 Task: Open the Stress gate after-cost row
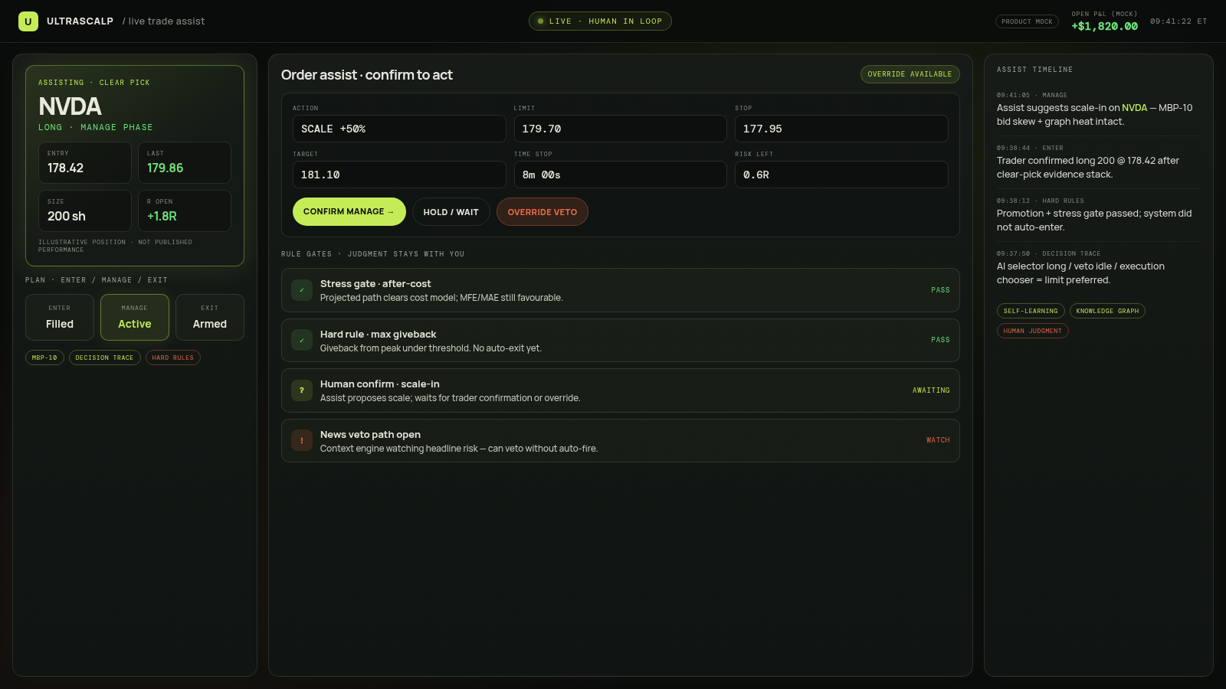tap(621, 290)
